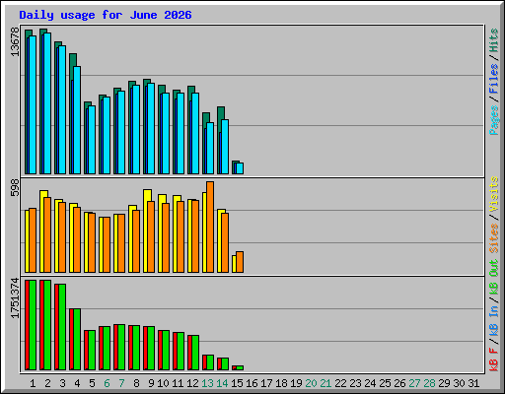Screen dimensions: 505x394
Task: Click the 1751374 axis label
Action: coord(15,298)
